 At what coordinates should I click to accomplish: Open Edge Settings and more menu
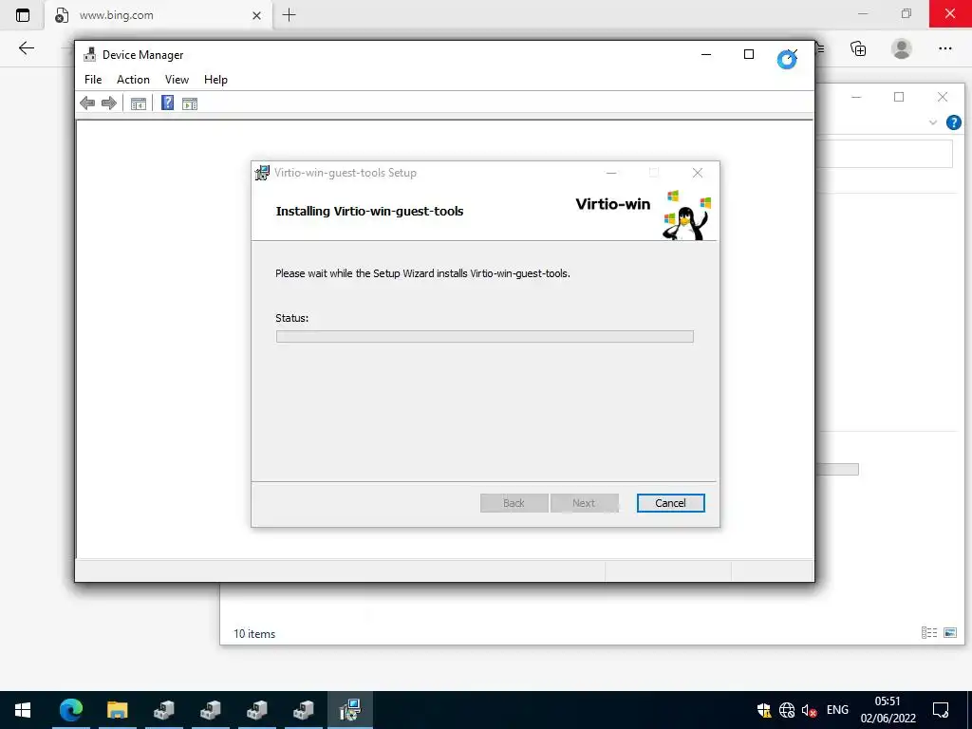tap(944, 48)
